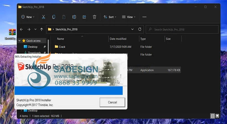
Task: Select SketchUp_Pro_2018 in the address bar
Action: (66, 29)
